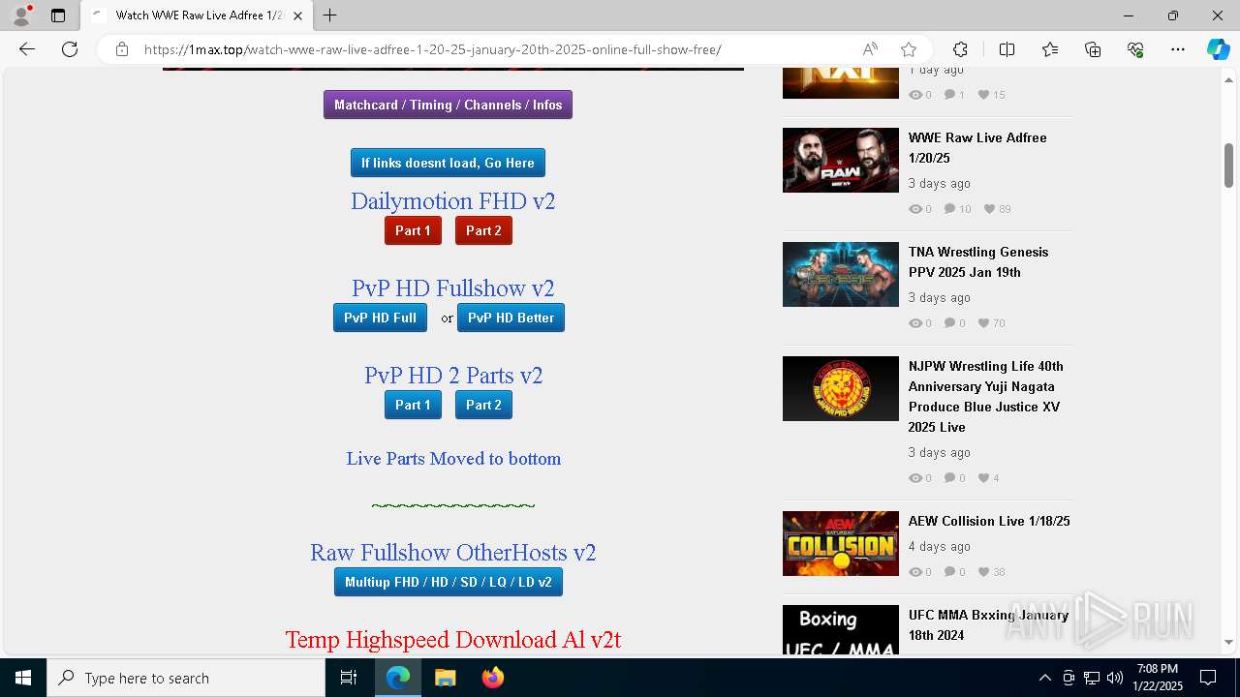Go back with the browser back arrow
1240x697 pixels.
27,49
